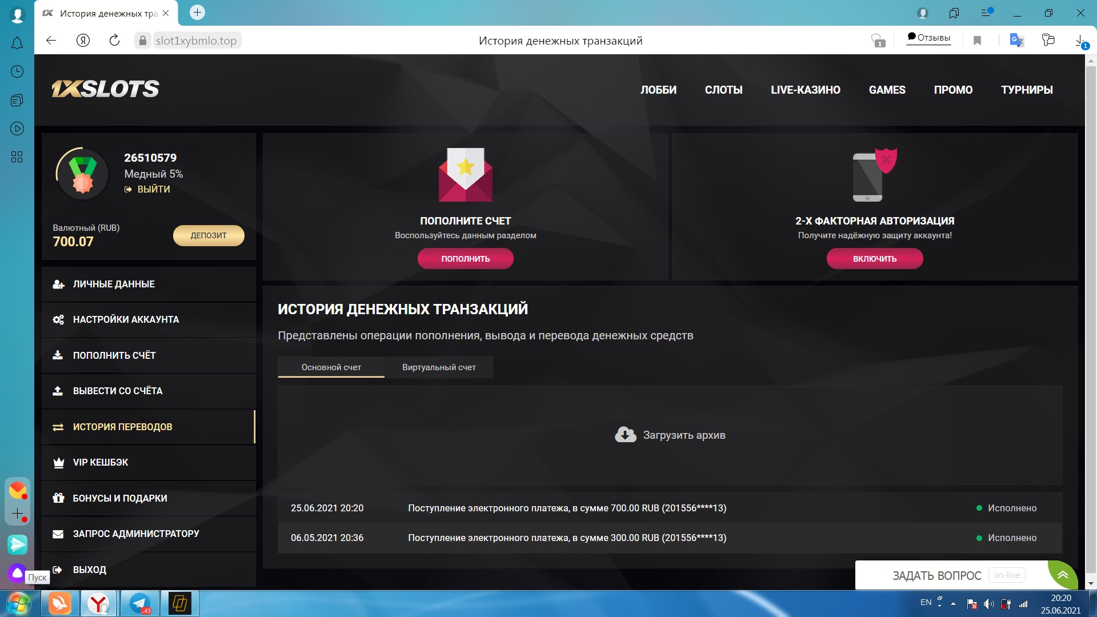
Task: Click the 1XSLOTS logo
Action: 106,89
